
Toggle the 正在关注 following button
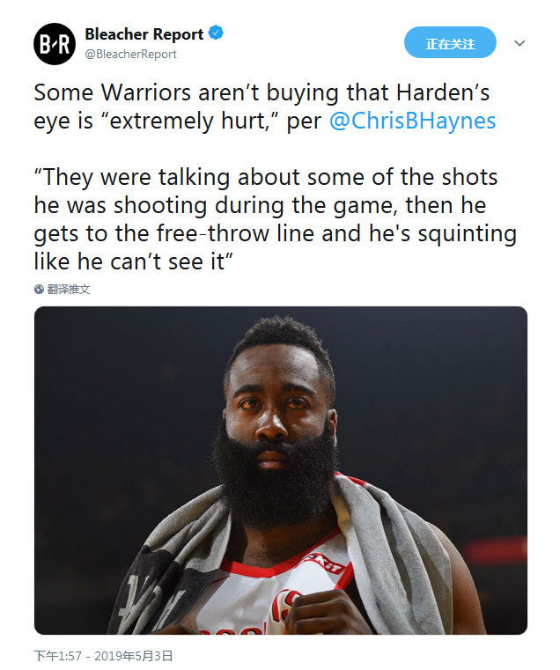[x=450, y=42]
